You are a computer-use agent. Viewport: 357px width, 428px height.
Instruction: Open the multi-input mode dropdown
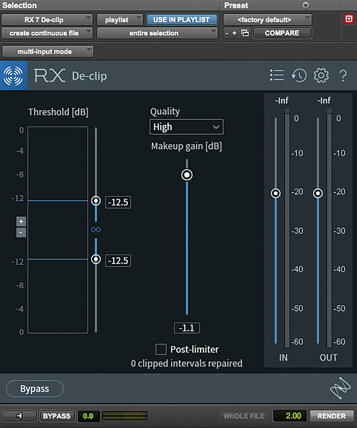click(47, 52)
